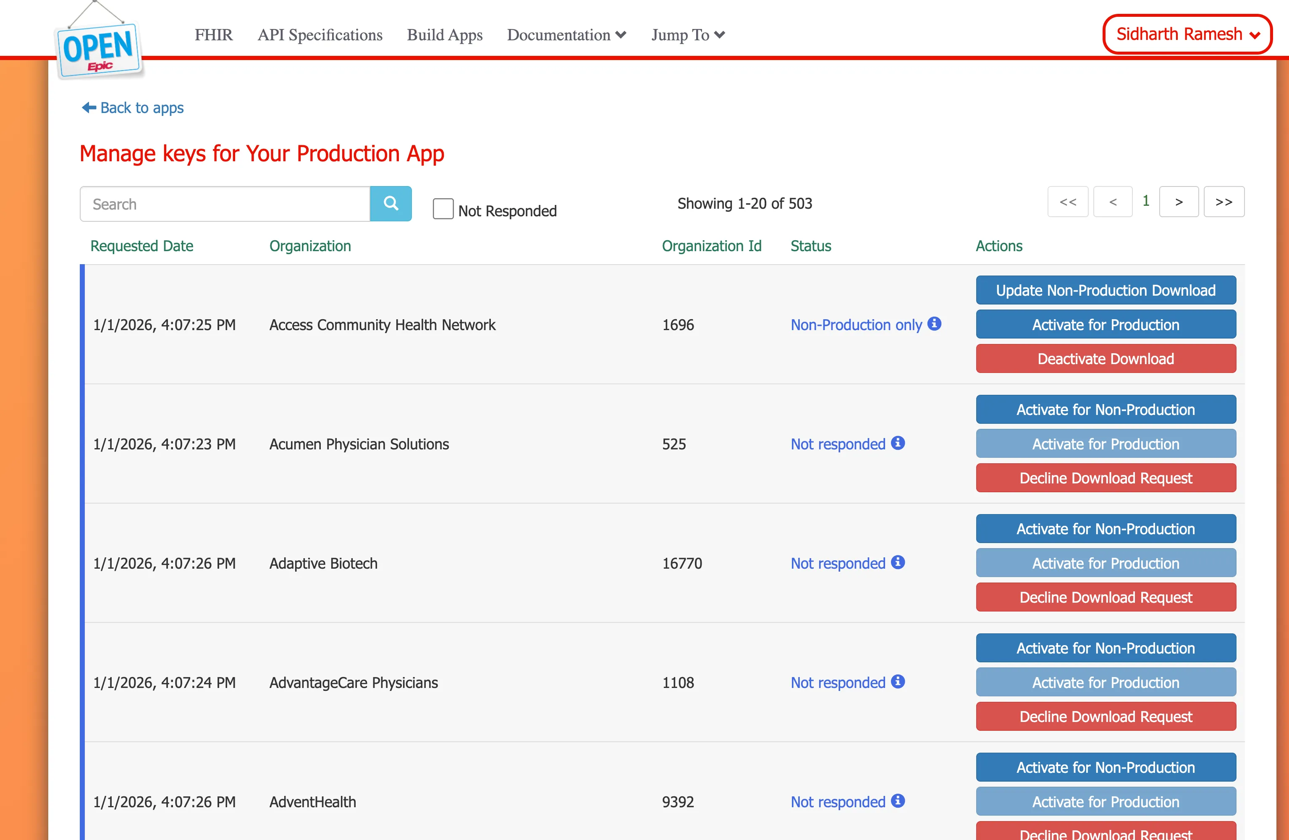Click Acumen Physician Solutions organization name
The image size is (1289, 840).
tap(359, 444)
